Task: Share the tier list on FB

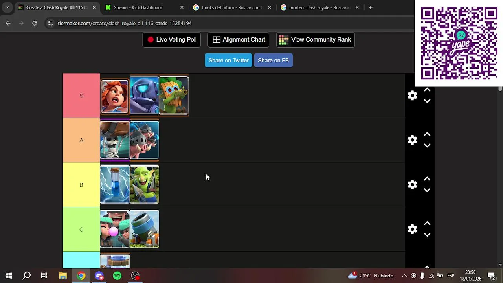Action: click(273, 60)
